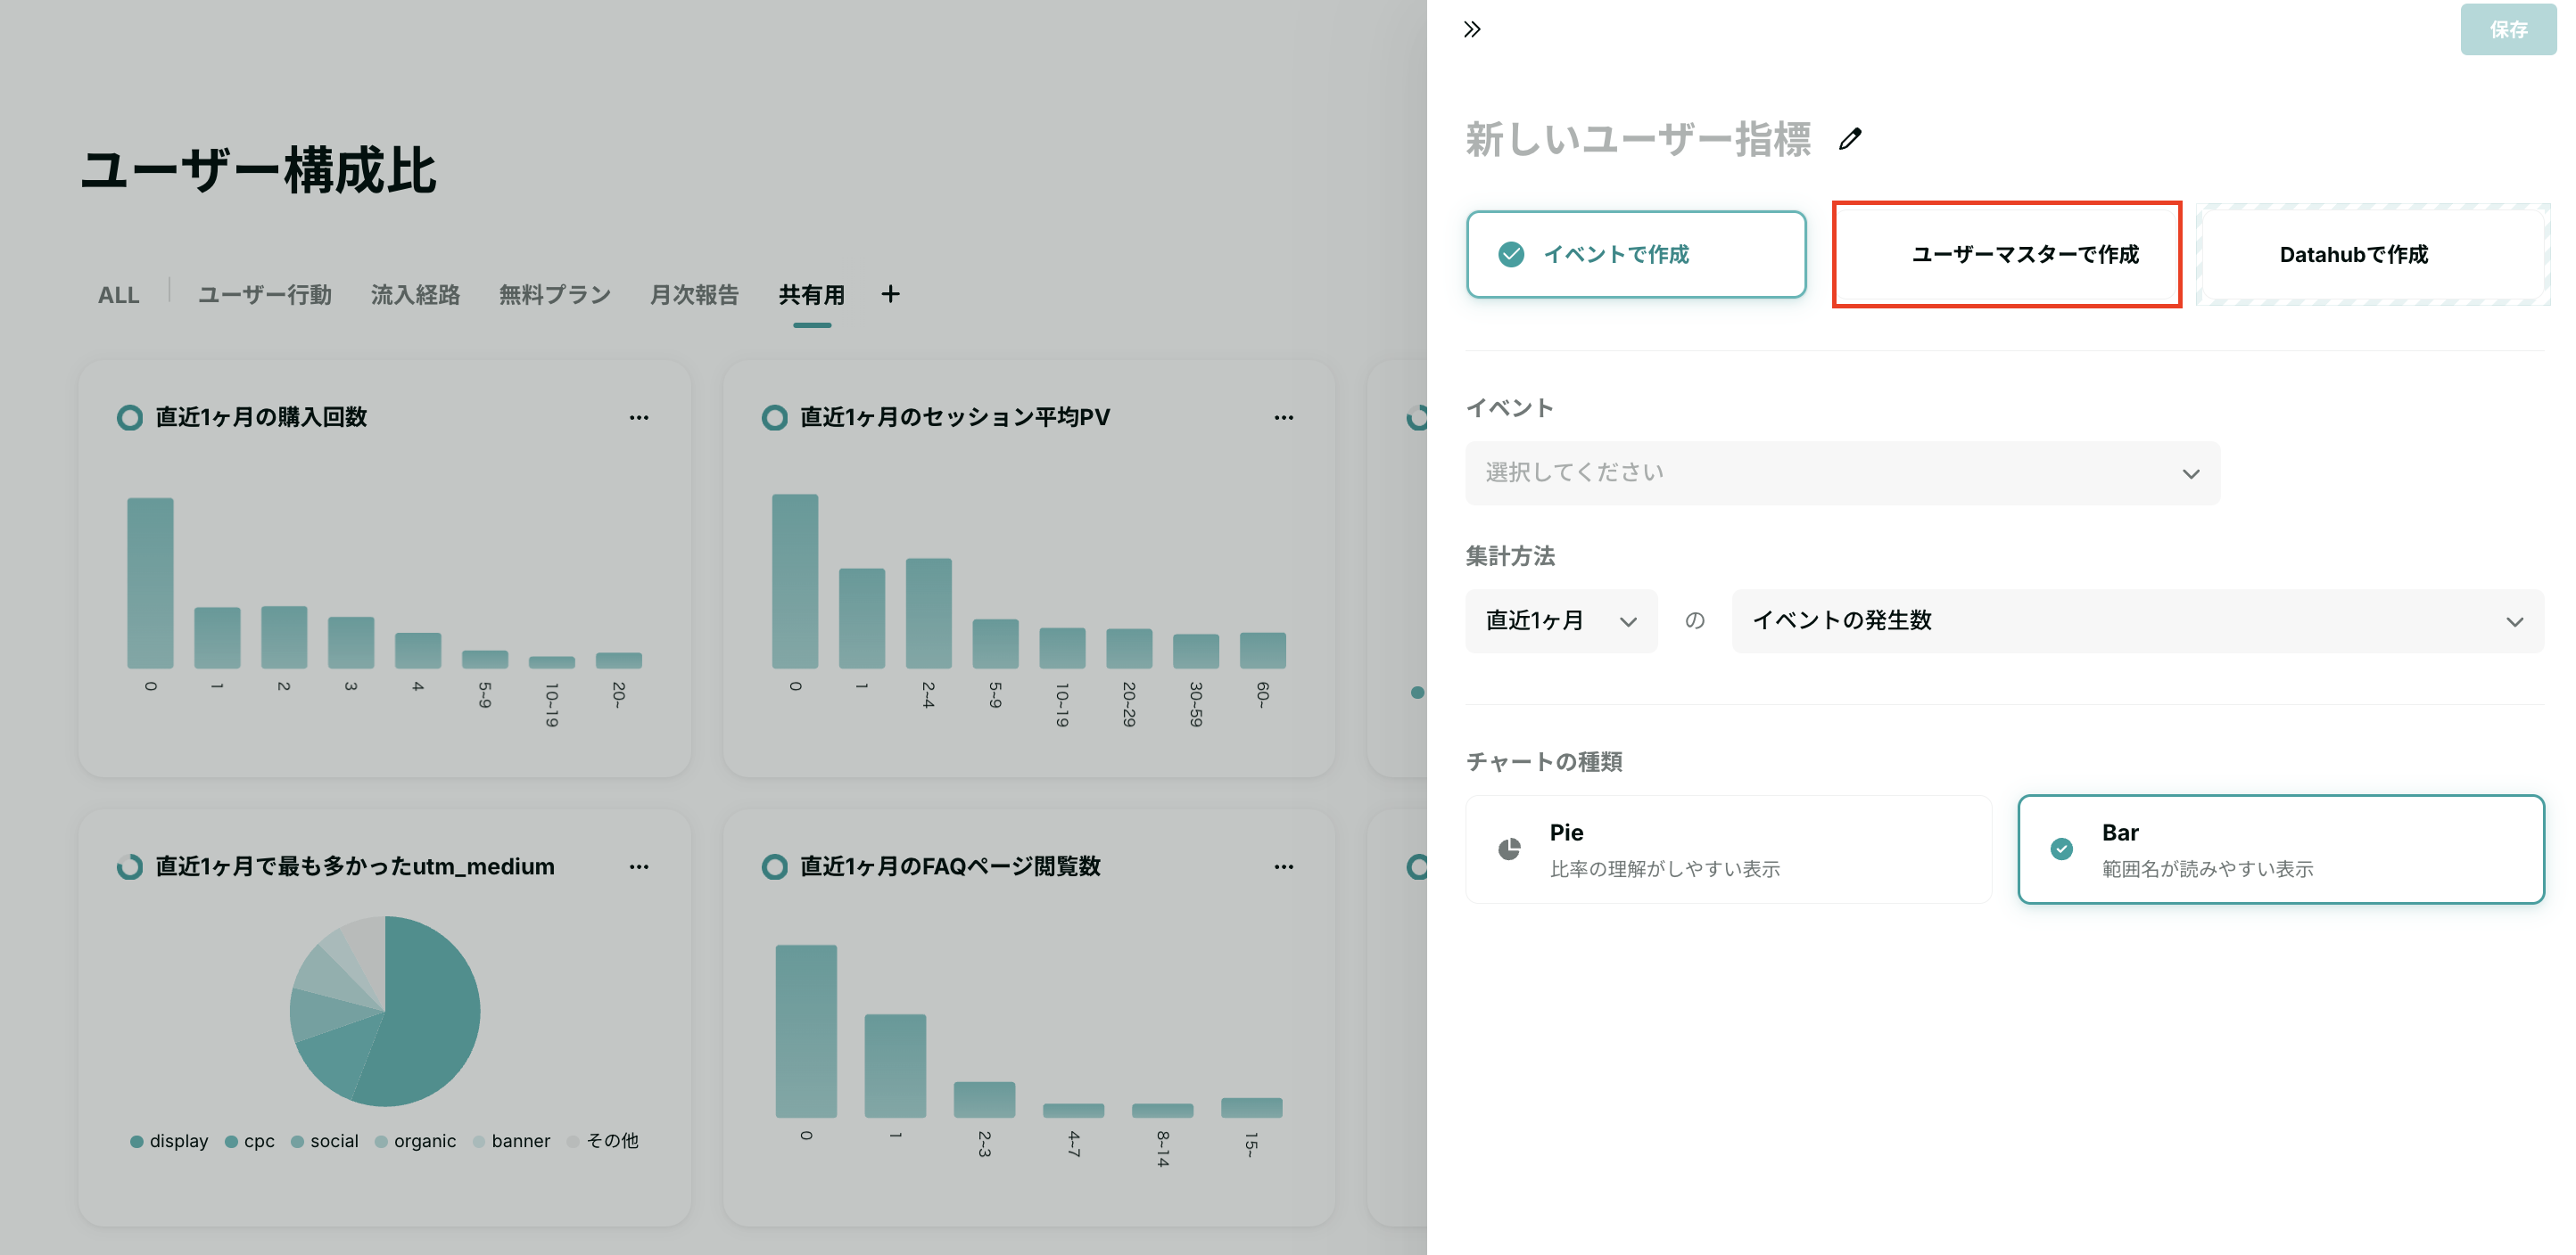This screenshot has width=2576, height=1255.
Task: Open the ellipsis menu for utm_medium card
Action: point(639,867)
